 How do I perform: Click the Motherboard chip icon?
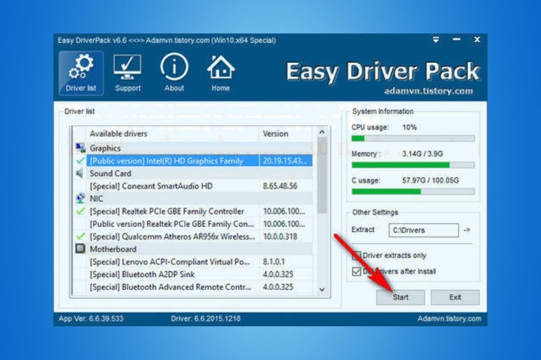point(80,249)
